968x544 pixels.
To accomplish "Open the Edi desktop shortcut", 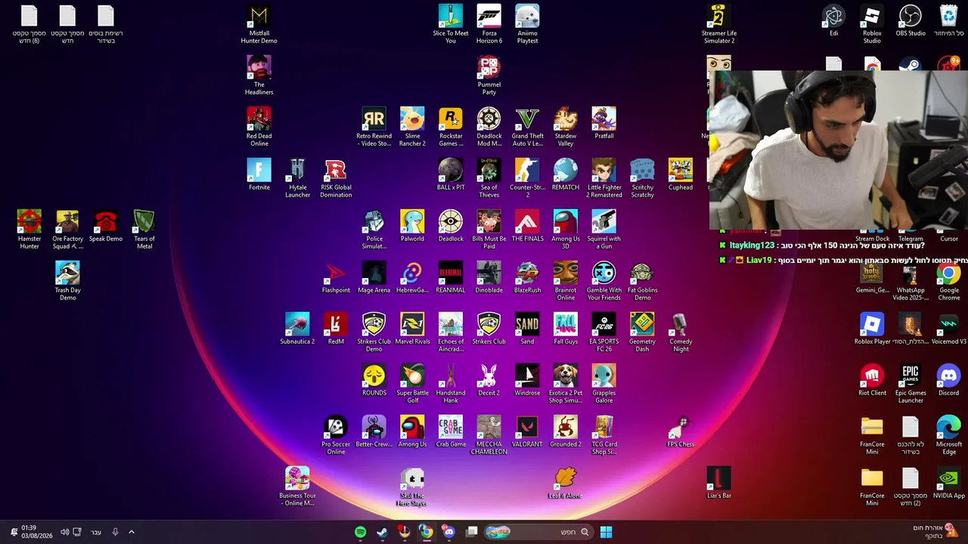I will click(x=833, y=20).
